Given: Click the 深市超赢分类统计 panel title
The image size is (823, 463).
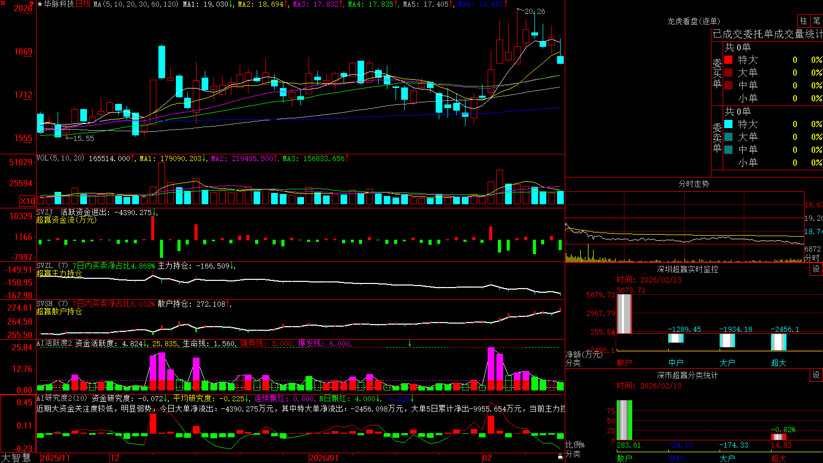Looking at the screenshot, I should click(x=687, y=375).
